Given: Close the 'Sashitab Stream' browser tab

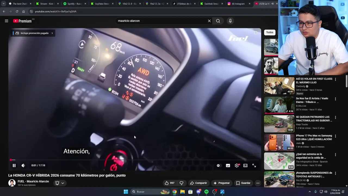Looking at the screenshot, I should click(222, 4).
